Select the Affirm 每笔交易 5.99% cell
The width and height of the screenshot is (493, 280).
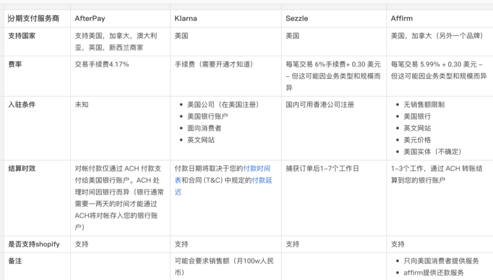440,76
